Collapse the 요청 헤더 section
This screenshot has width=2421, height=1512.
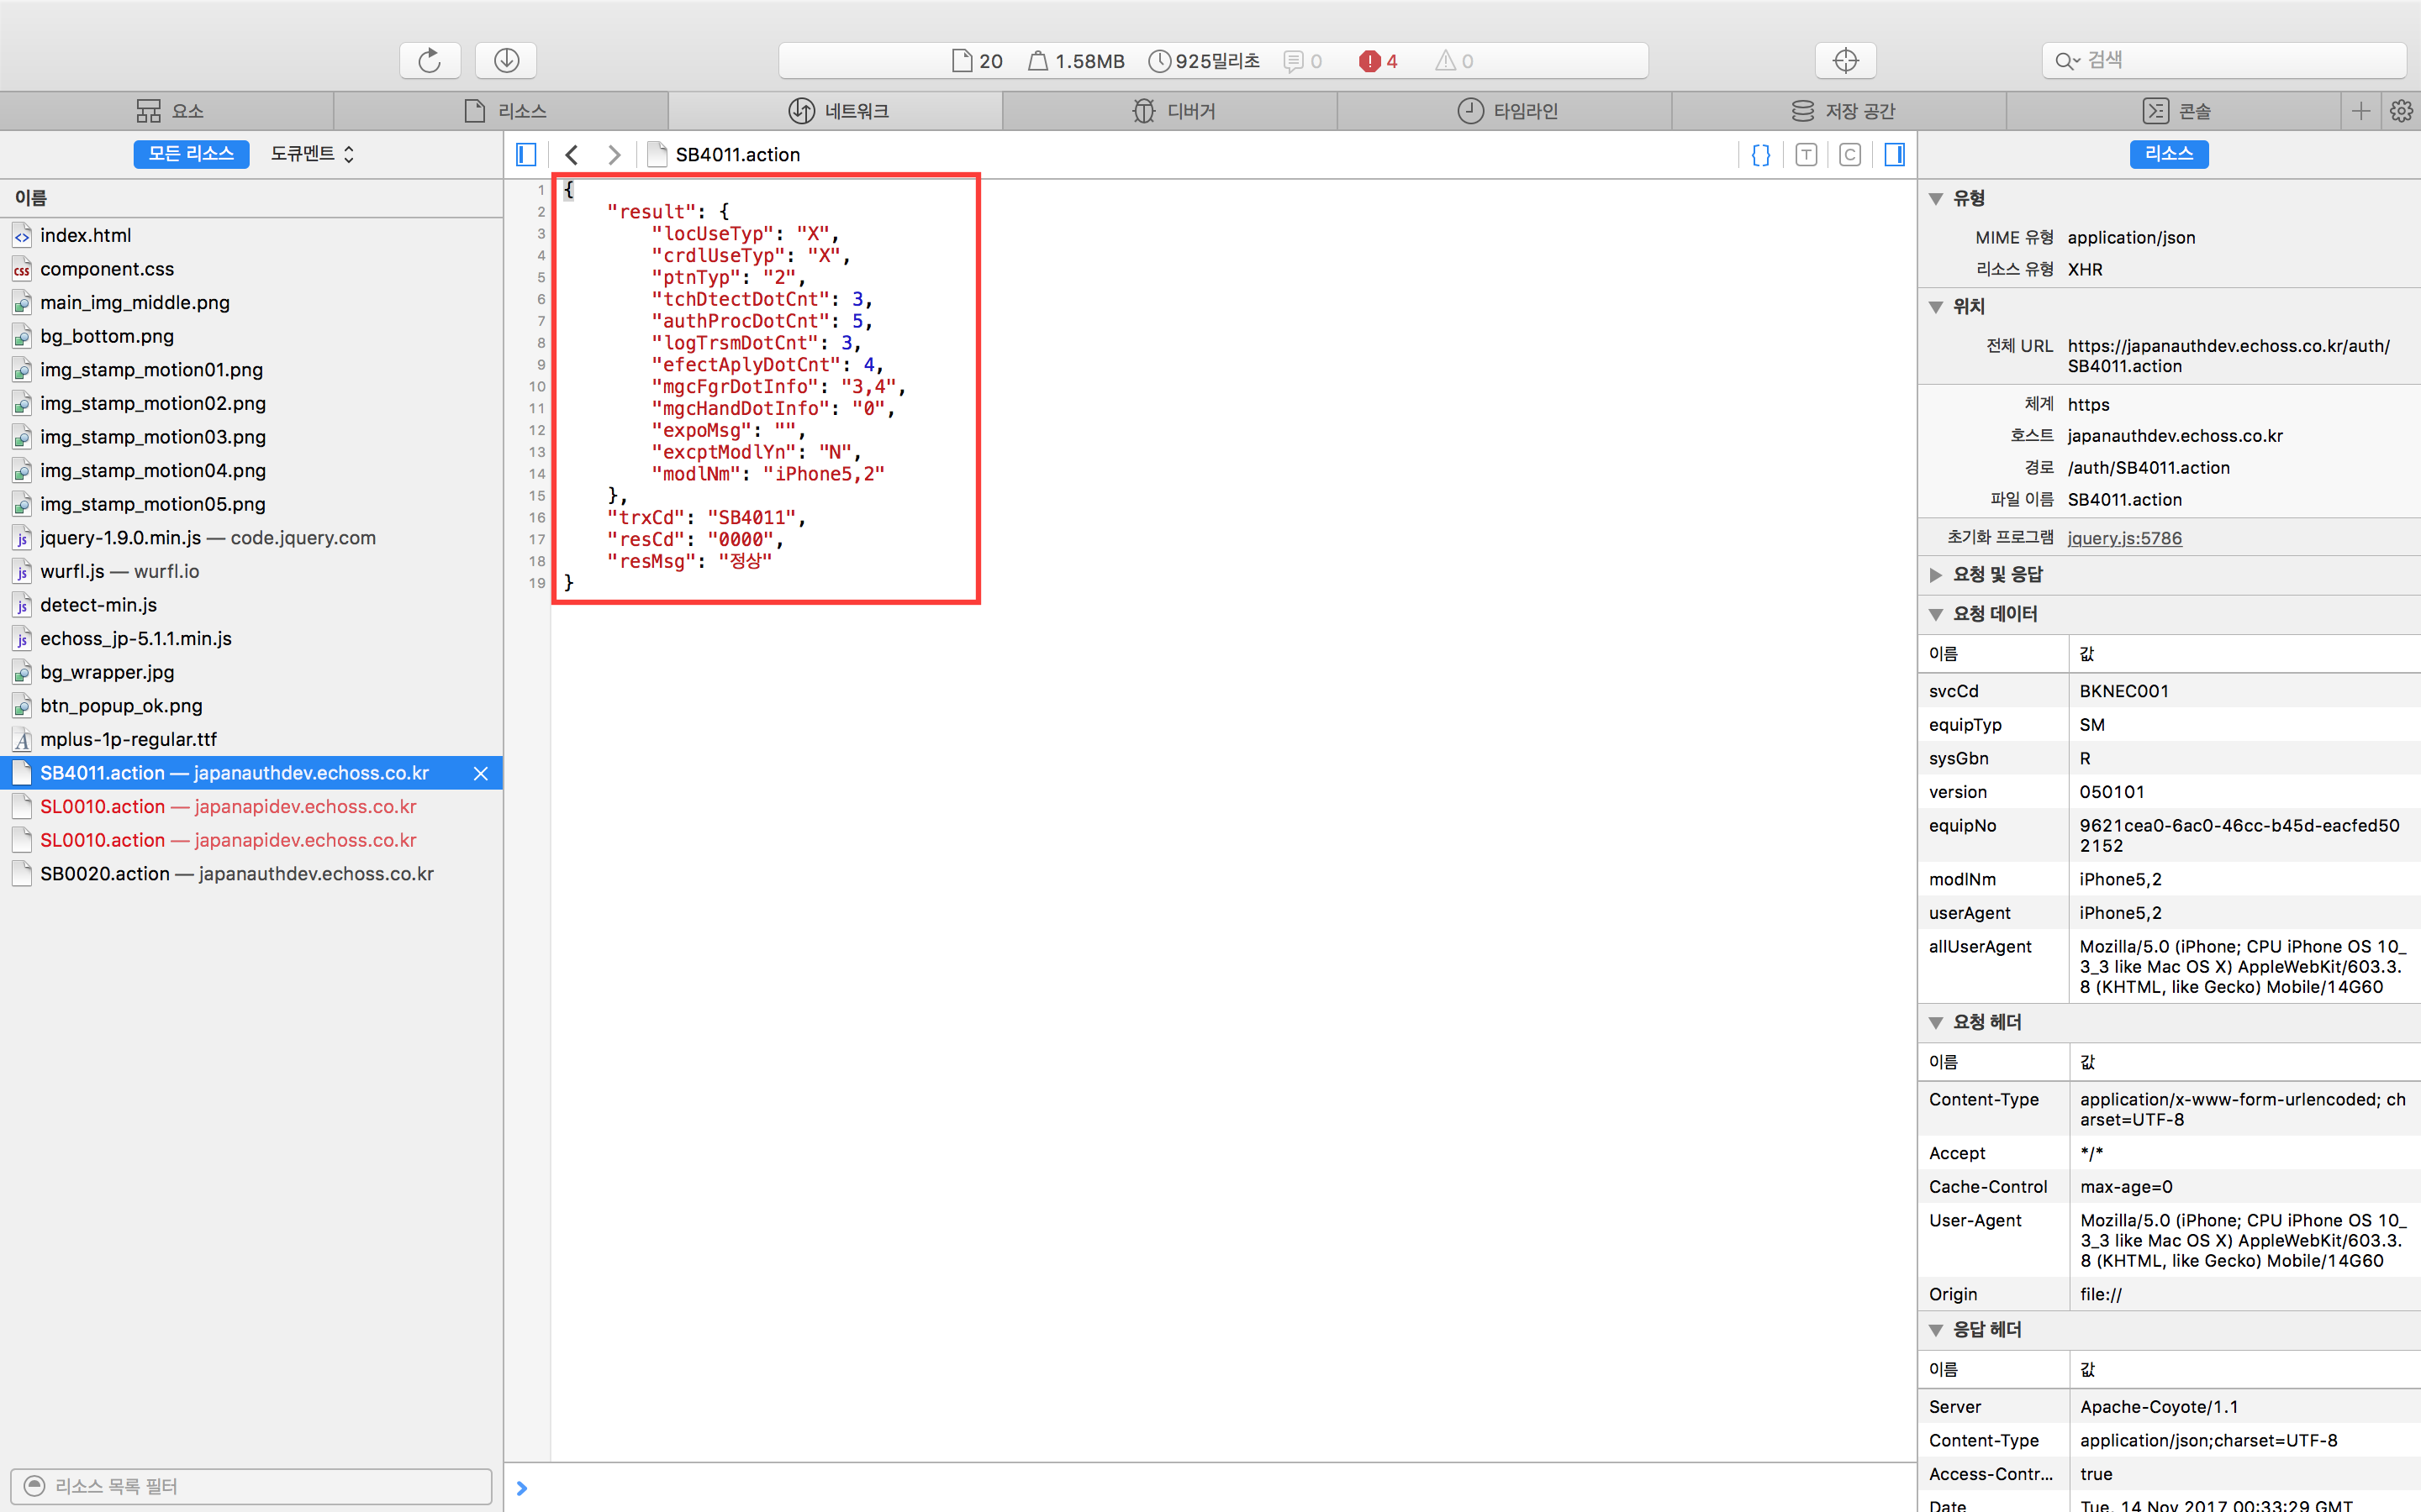tap(1936, 1022)
